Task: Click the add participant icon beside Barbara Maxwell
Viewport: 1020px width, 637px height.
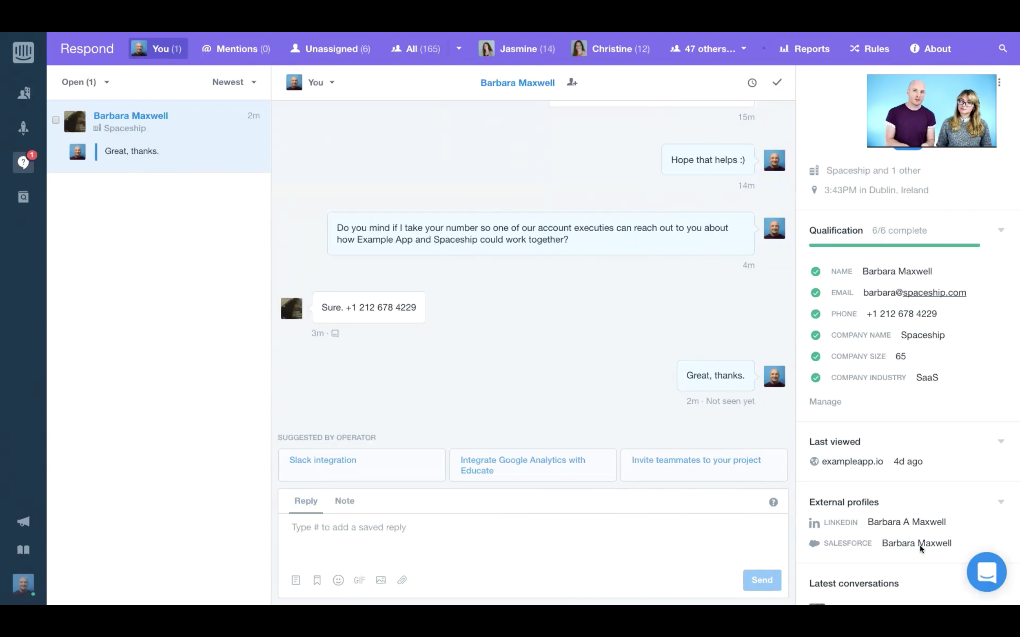Action: (572, 82)
